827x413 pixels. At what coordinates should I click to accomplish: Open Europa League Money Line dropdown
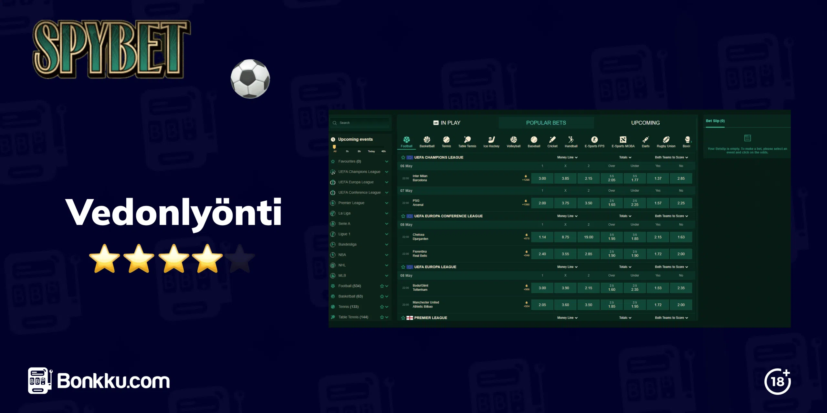click(567, 267)
